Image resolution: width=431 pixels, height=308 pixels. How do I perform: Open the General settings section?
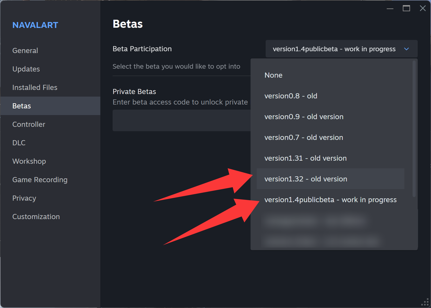25,50
